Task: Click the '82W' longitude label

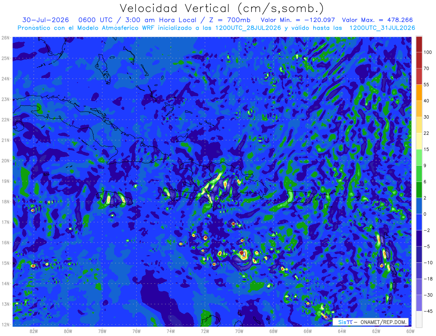Action: coord(34,331)
